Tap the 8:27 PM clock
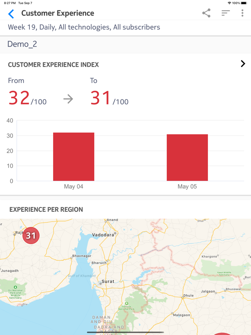The width and height of the screenshot is (251, 335). [10, 3]
